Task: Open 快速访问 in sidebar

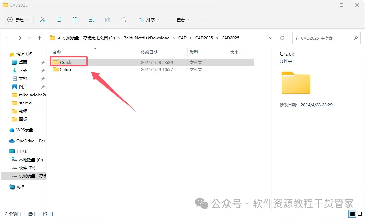Action: coord(24,54)
